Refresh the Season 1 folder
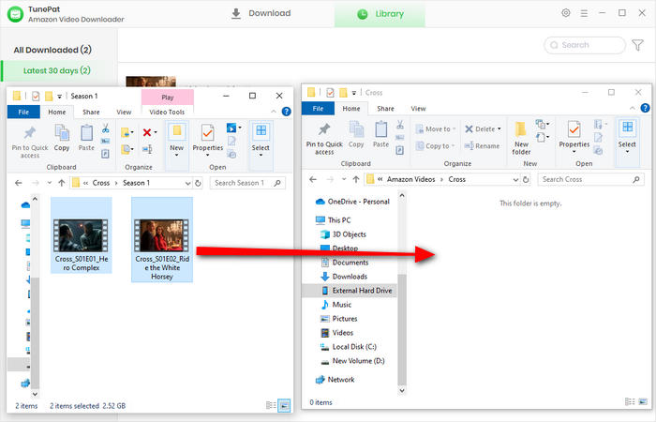This screenshot has height=422, width=656. coord(198,183)
